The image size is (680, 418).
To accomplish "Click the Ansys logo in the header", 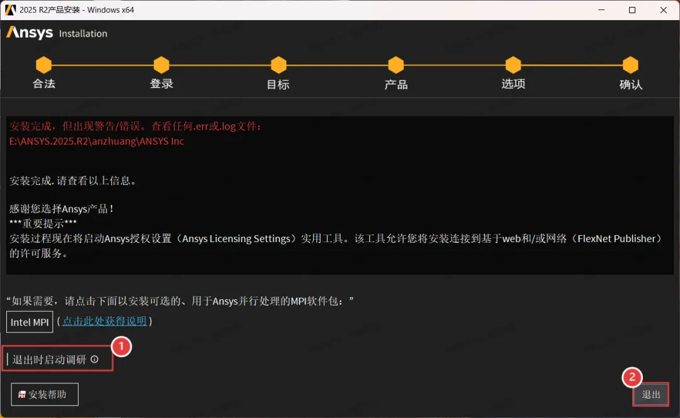I will pos(30,33).
